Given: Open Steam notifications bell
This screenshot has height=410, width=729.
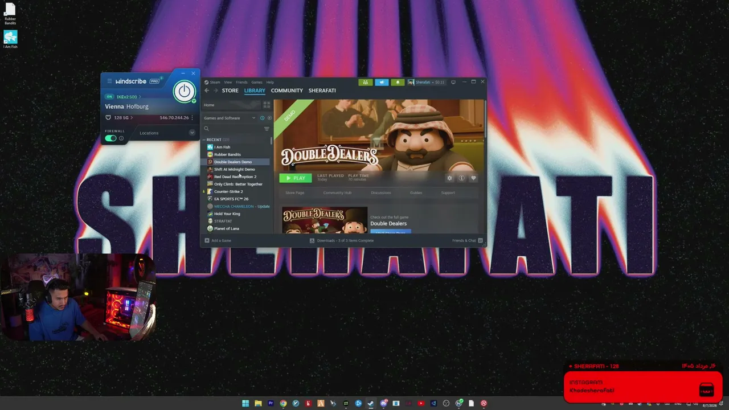Looking at the screenshot, I should pos(398,82).
